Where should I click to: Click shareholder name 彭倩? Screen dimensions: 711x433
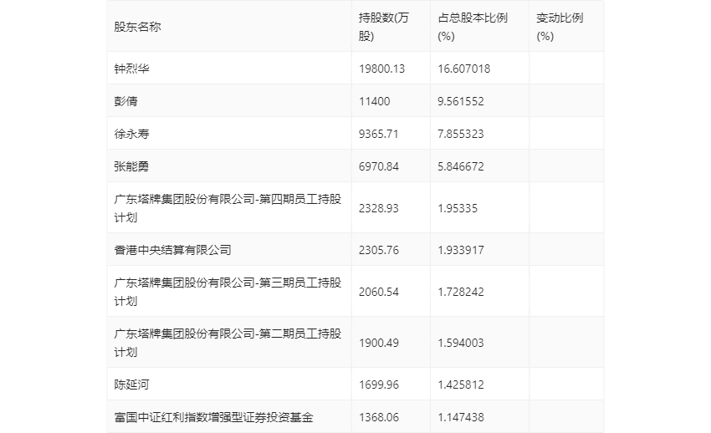click(x=125, y=101)
